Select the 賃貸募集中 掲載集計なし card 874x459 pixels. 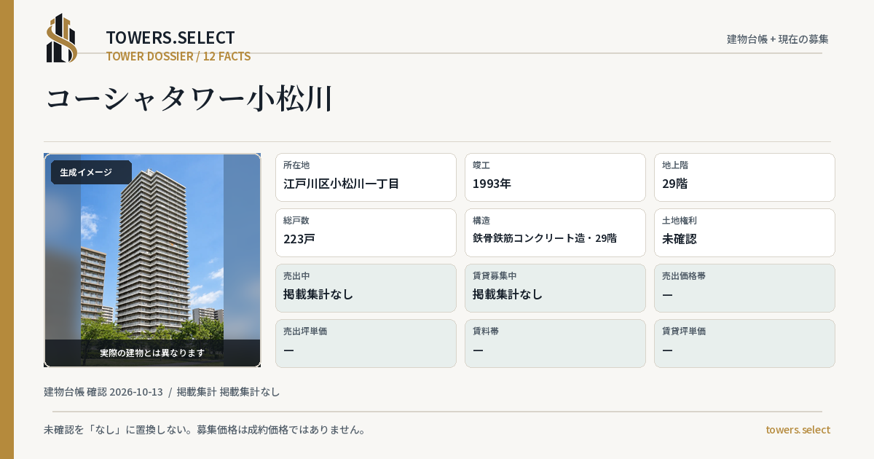[x=555, y=288]
